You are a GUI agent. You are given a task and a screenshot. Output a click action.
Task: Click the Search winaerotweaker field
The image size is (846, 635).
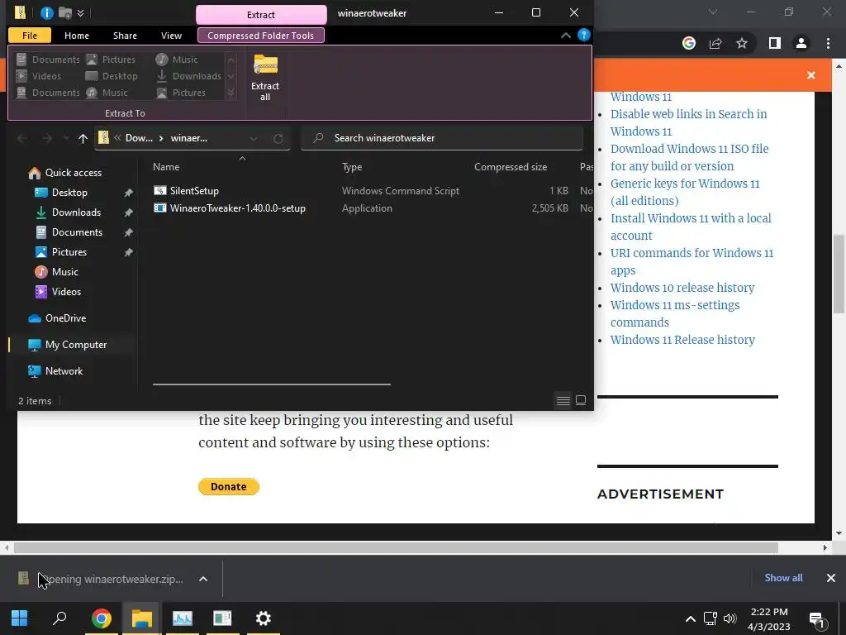[442, 138]
